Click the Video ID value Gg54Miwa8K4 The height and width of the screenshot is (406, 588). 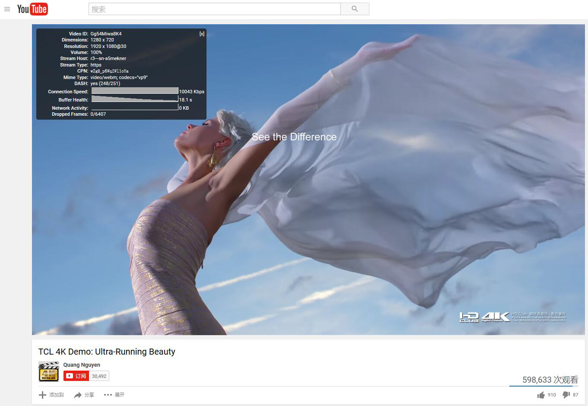(106, 34)
